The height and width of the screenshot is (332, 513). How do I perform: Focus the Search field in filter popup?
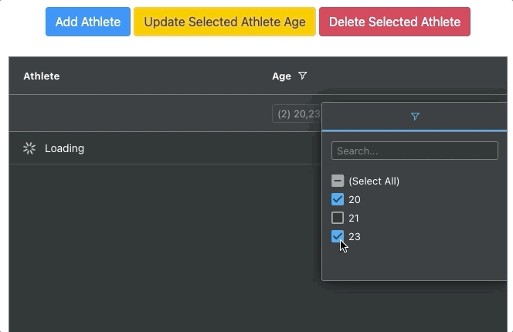[414, 151]
